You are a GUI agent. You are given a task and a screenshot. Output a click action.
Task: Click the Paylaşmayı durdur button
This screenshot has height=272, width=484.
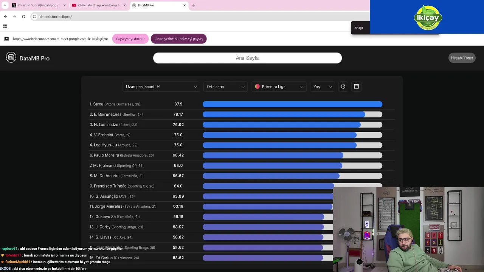pyautogui.click(x=130, y=39)
